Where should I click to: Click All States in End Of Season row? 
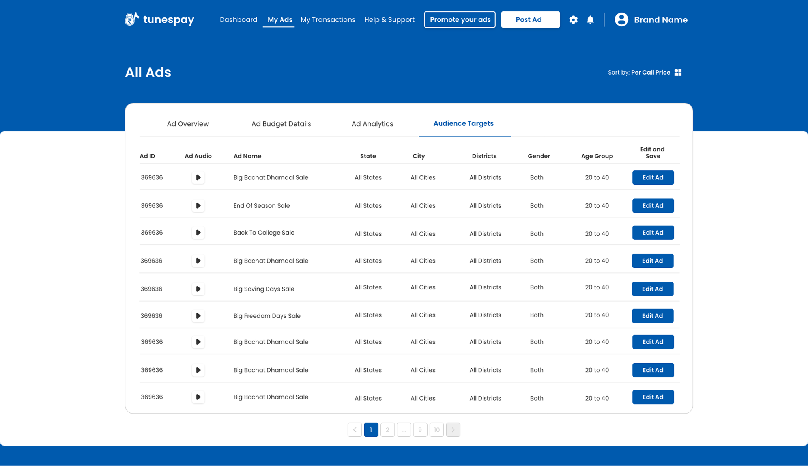coord(368,206)
